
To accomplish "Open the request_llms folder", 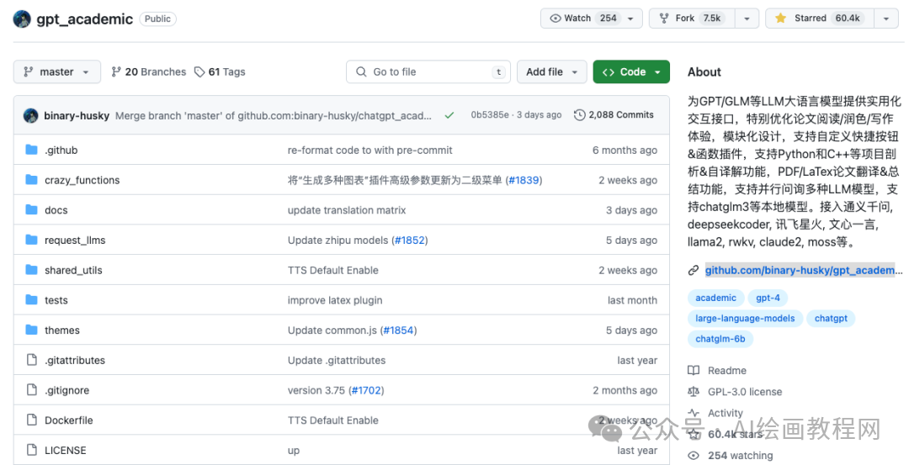I will coord(75,240).
